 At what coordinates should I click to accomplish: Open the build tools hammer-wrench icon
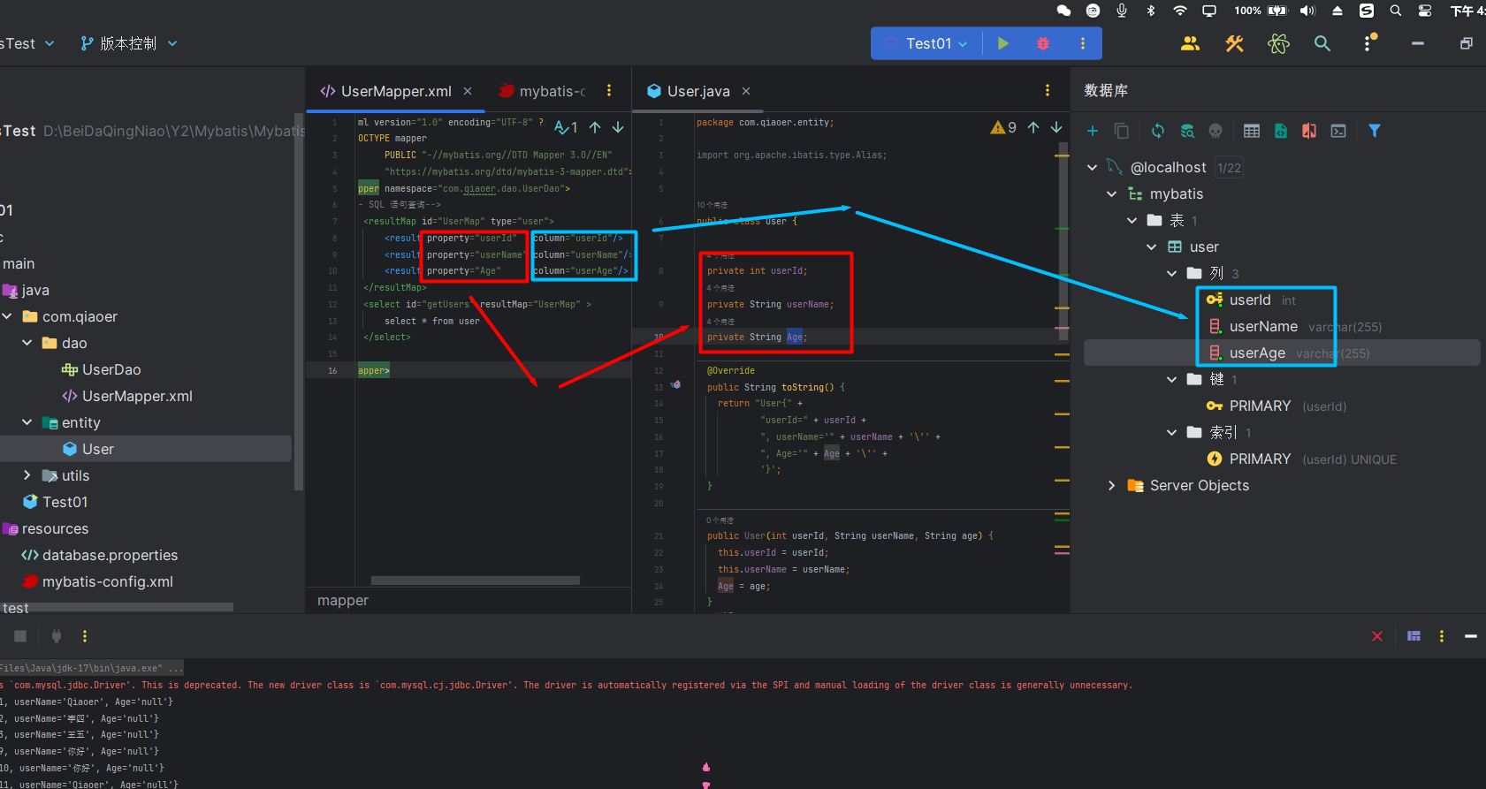point(1235,43)
